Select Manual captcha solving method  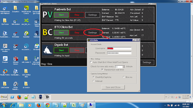coord(94,81)
